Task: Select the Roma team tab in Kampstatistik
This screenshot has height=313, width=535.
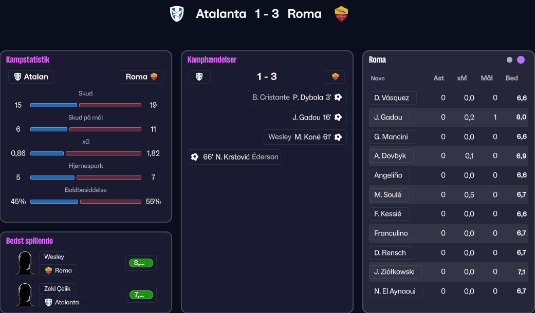Action: point(142,77)
